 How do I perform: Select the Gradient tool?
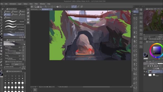tap(1, 54)
